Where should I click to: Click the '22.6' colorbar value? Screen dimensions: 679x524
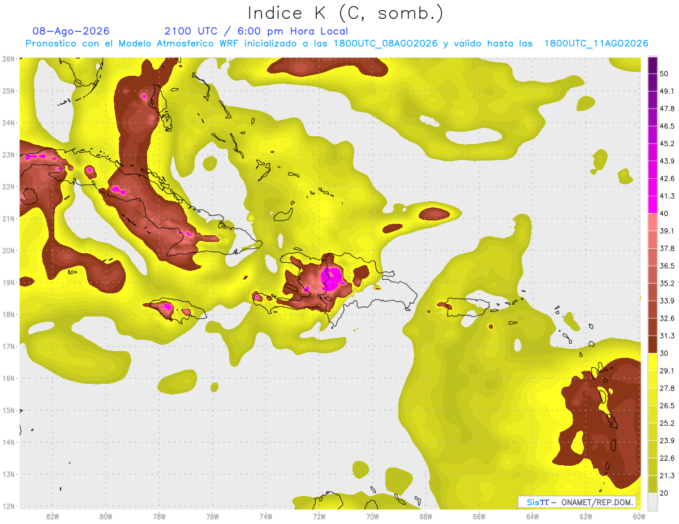(667, 458)
